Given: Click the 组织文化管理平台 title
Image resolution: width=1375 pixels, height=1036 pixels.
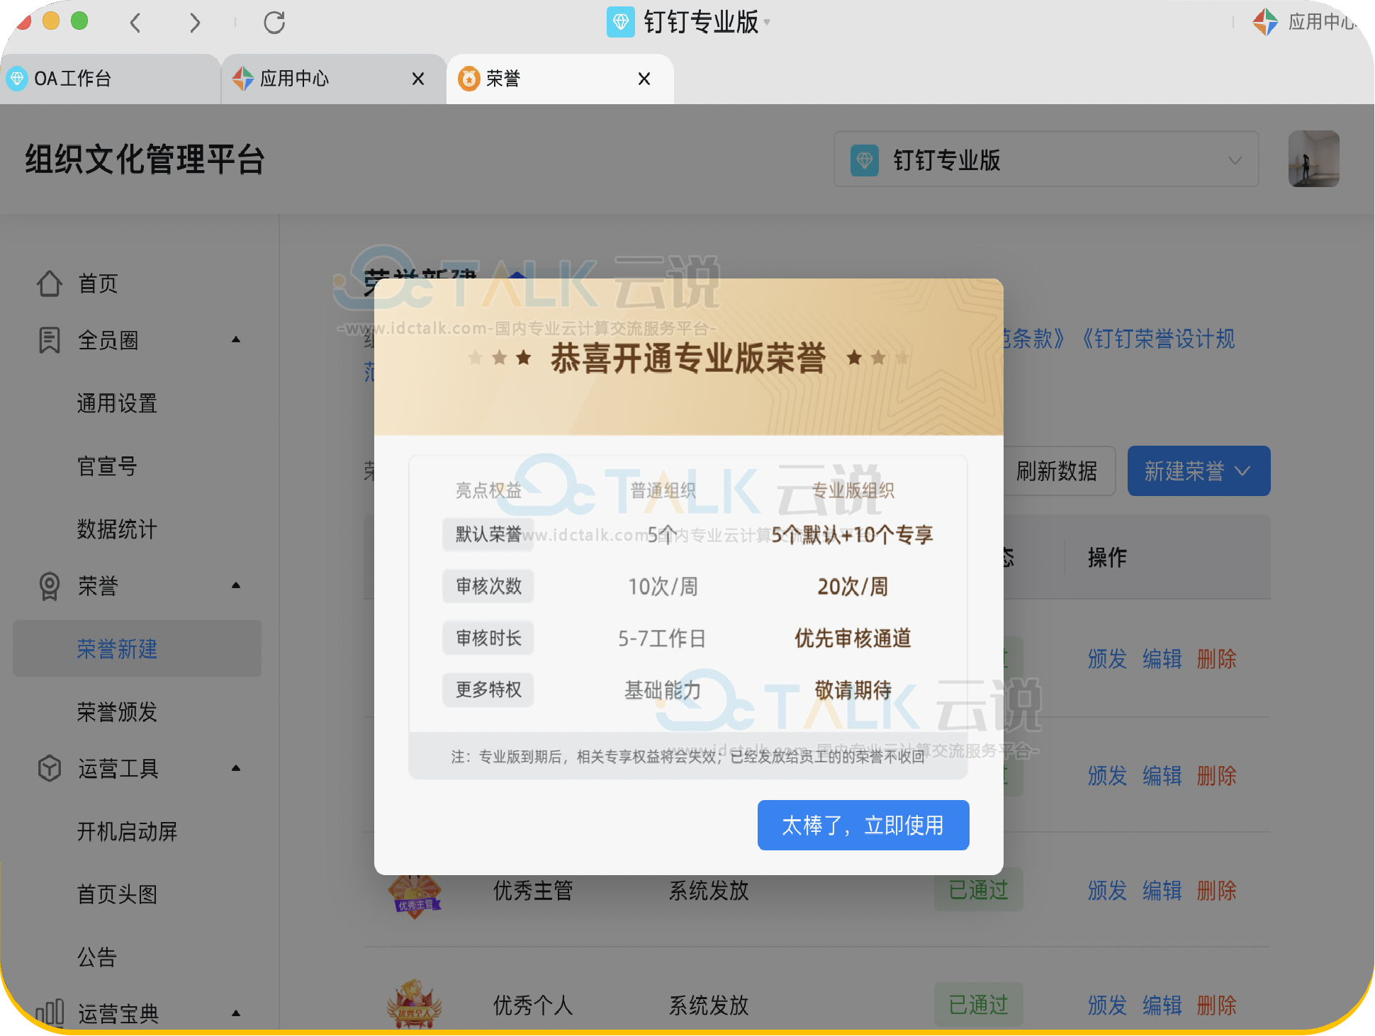Looking at the screenshot, I should pyautogui.click(x=145, y=159).
